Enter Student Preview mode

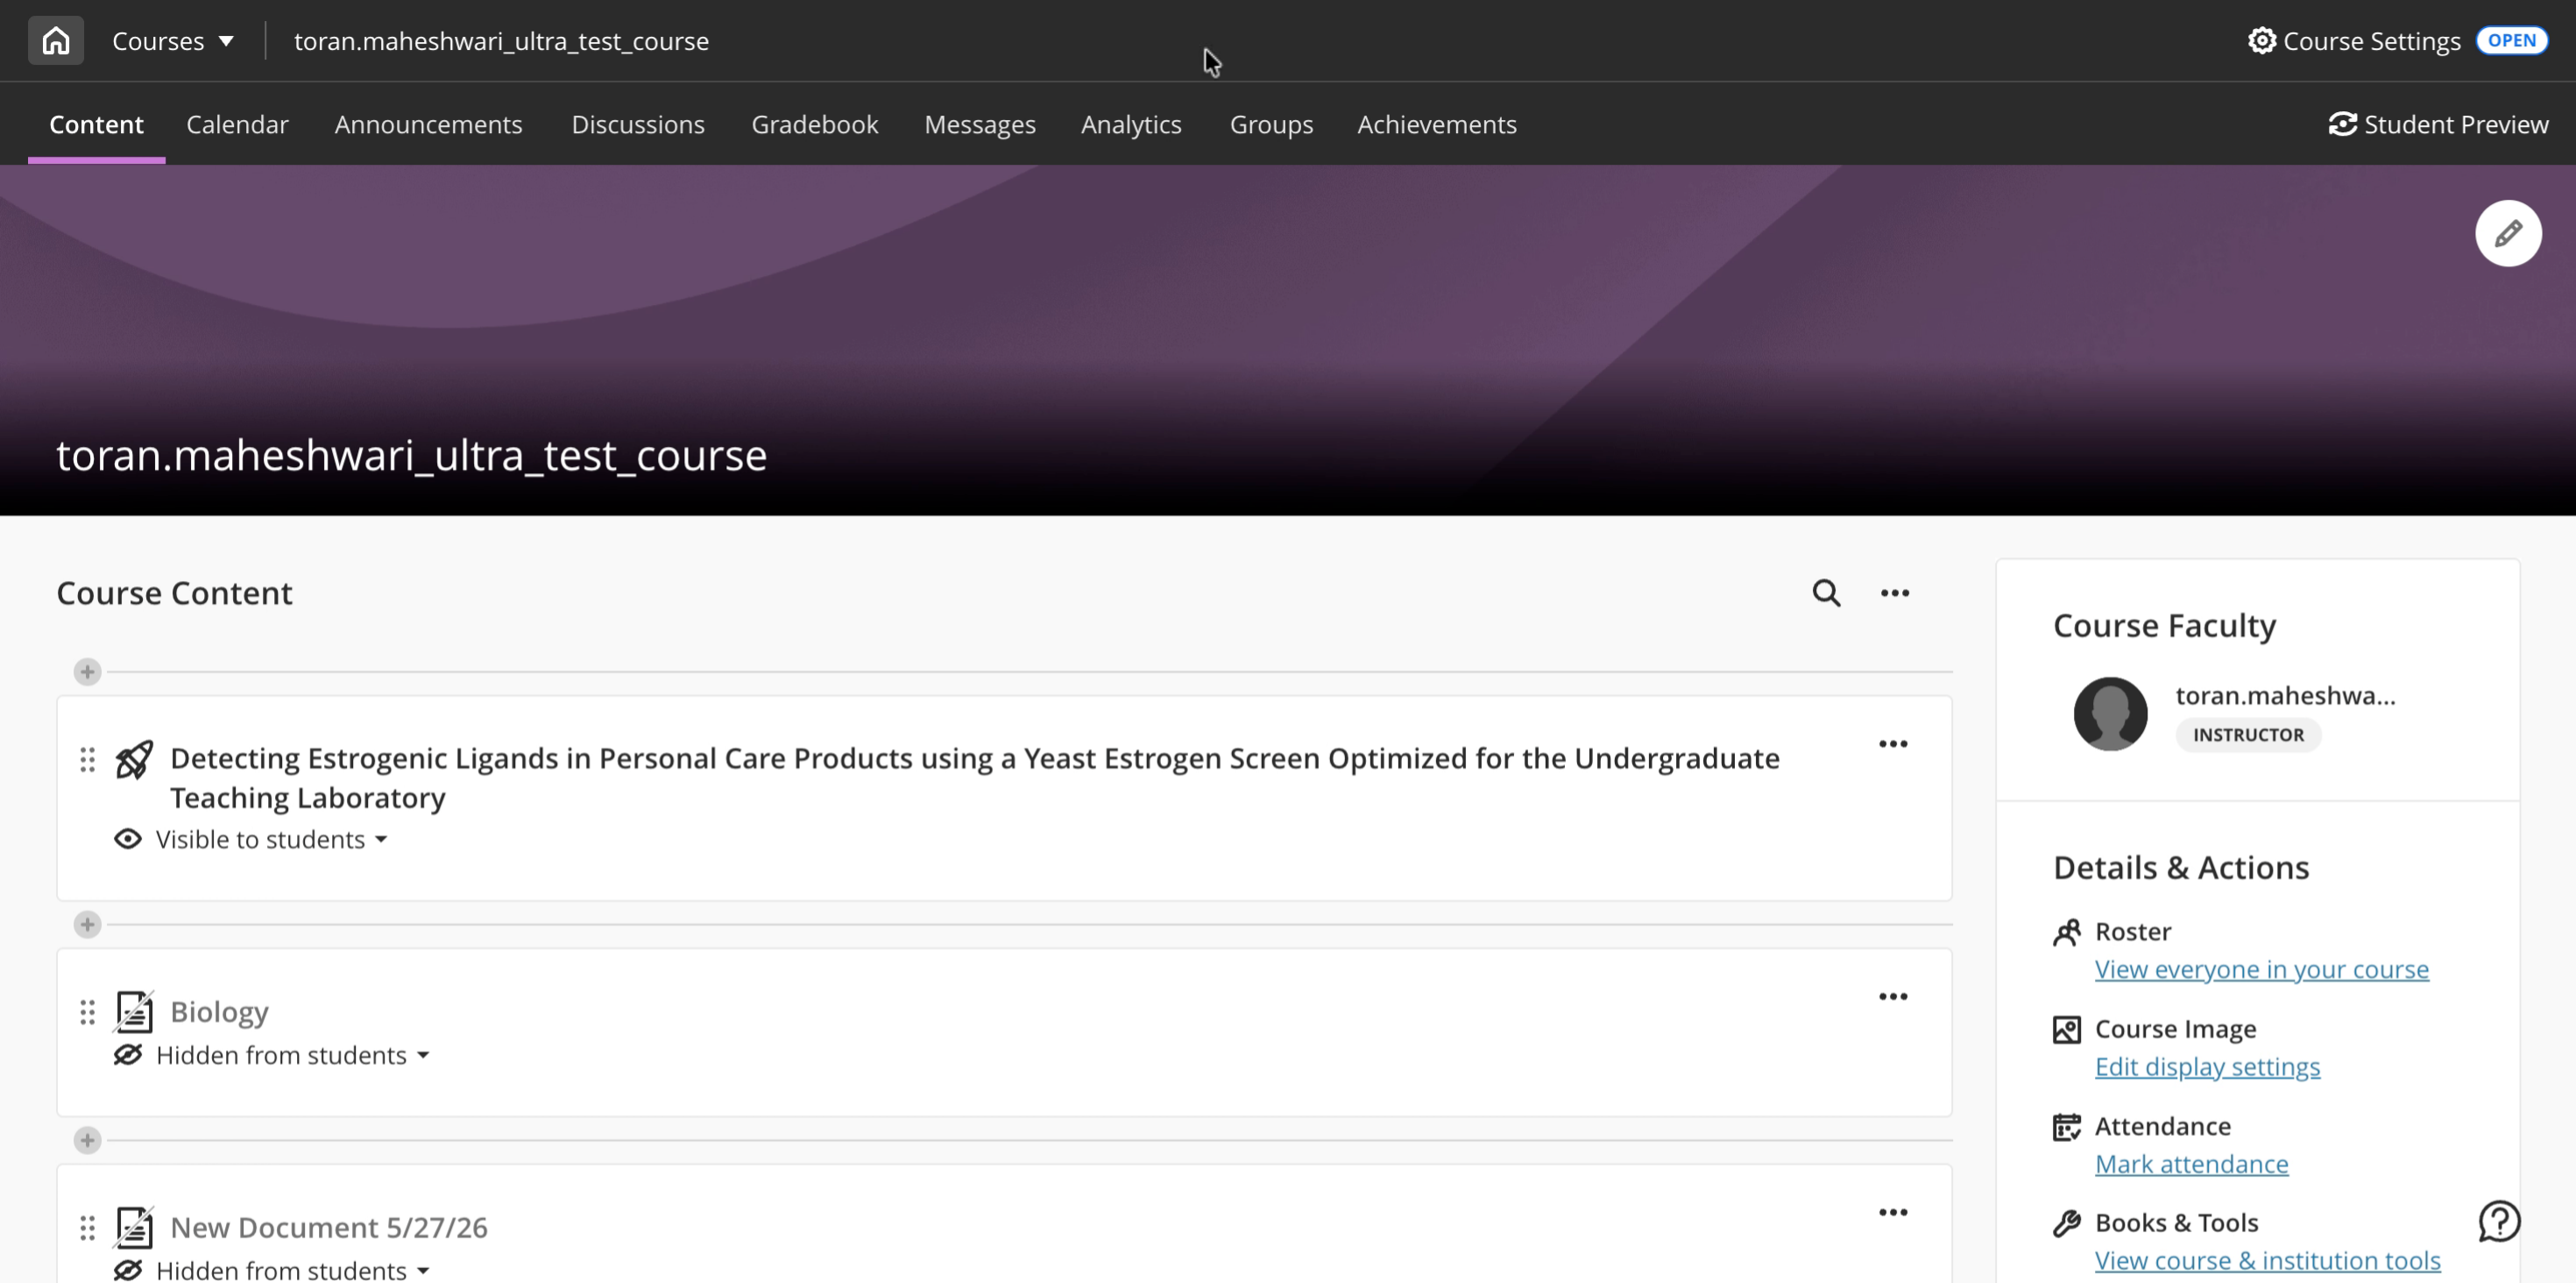pyautogui.click(x=2438, y=124)
